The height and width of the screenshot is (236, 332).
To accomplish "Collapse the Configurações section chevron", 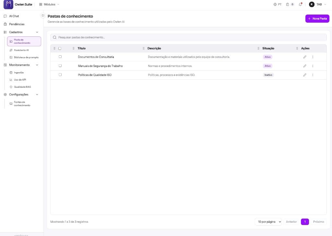I will [37, 95].
